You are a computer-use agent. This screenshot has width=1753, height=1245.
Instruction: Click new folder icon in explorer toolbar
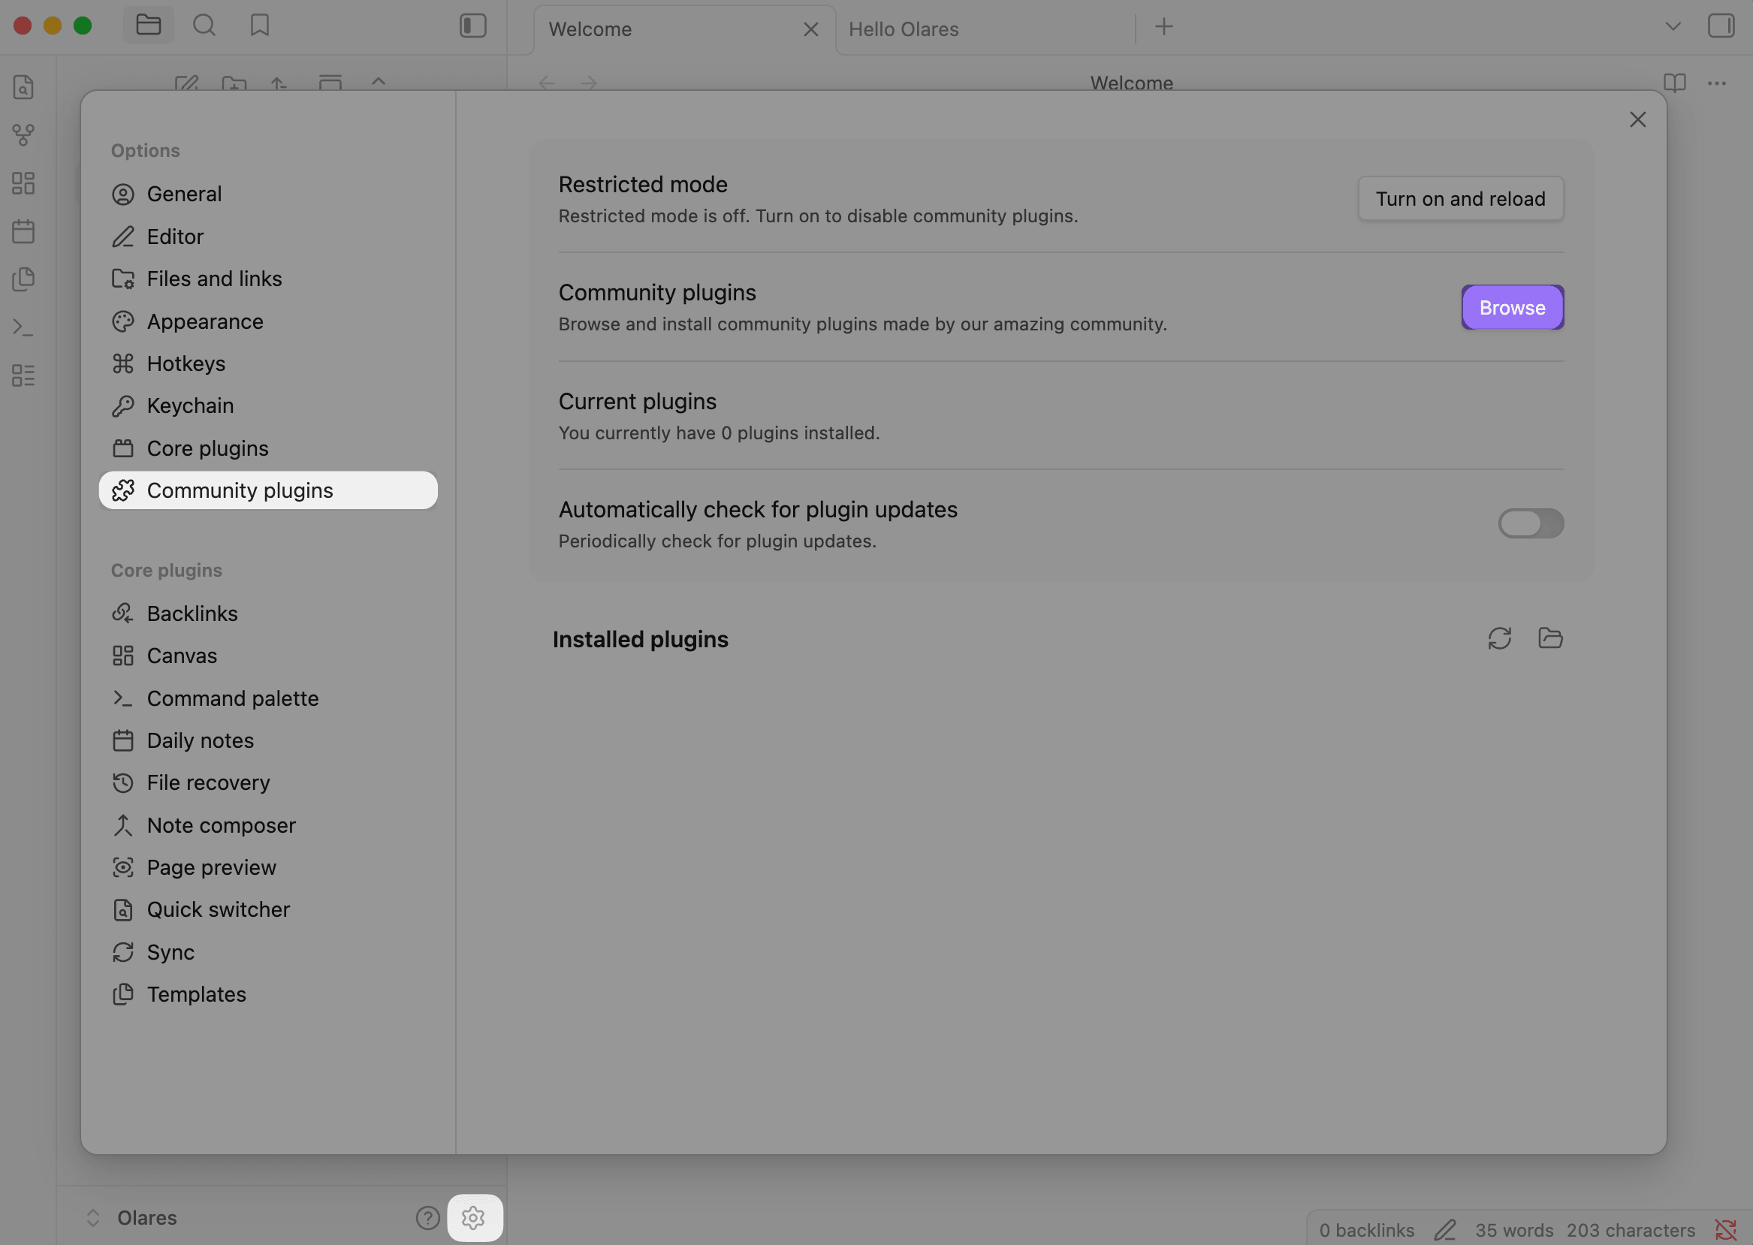click(x=234, y=83)
